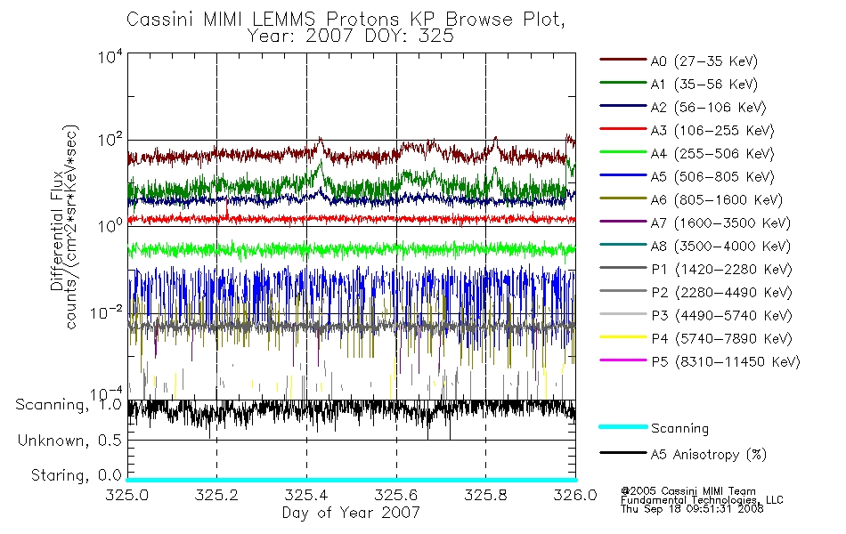This screenshot has height=534, width=846.
Task: Click the dark gray P1 legend line
Action: pos(623,268)
